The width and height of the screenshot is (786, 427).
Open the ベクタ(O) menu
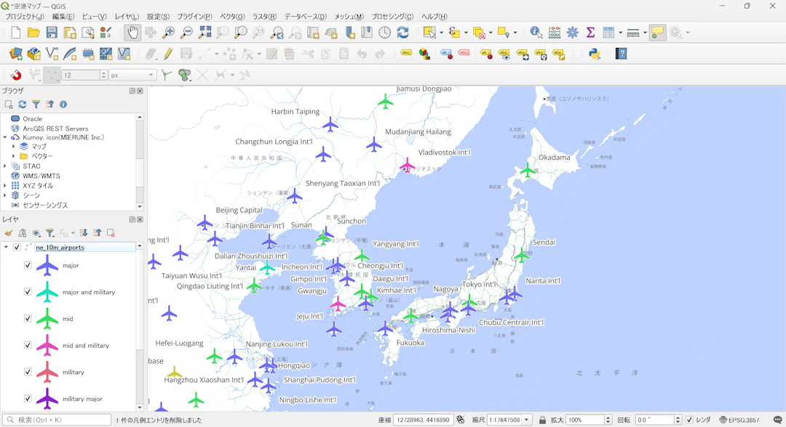232,17
